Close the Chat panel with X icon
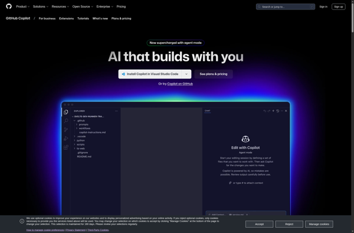The width and height of the screenshot is (354, 233). [286, 111]
